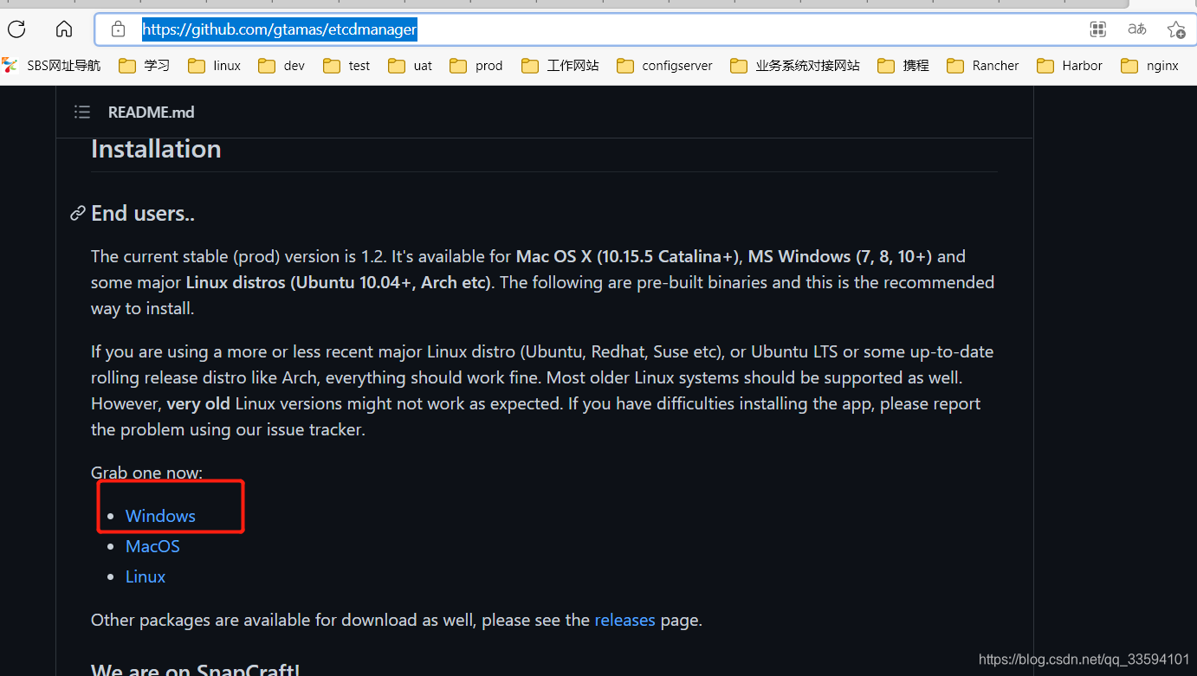Click the padlock site security icon

tap(118, 29)
